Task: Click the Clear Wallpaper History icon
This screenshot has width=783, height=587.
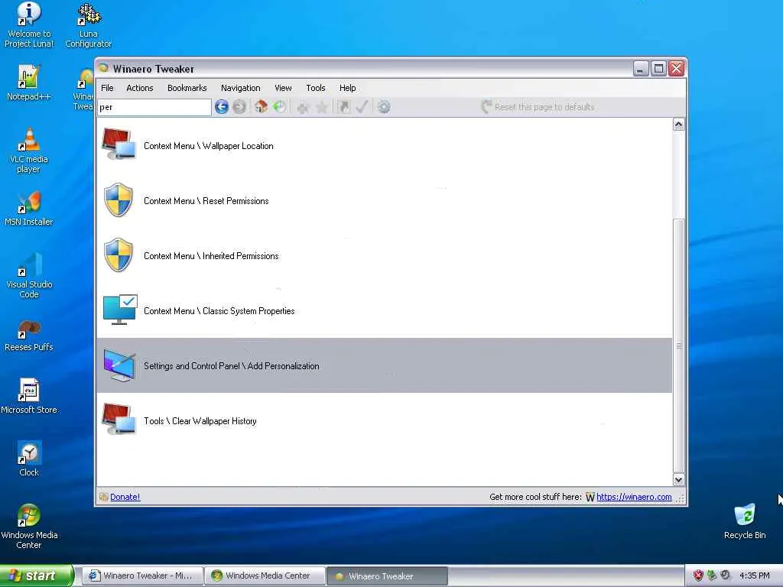Action: (x=119, y=420)
